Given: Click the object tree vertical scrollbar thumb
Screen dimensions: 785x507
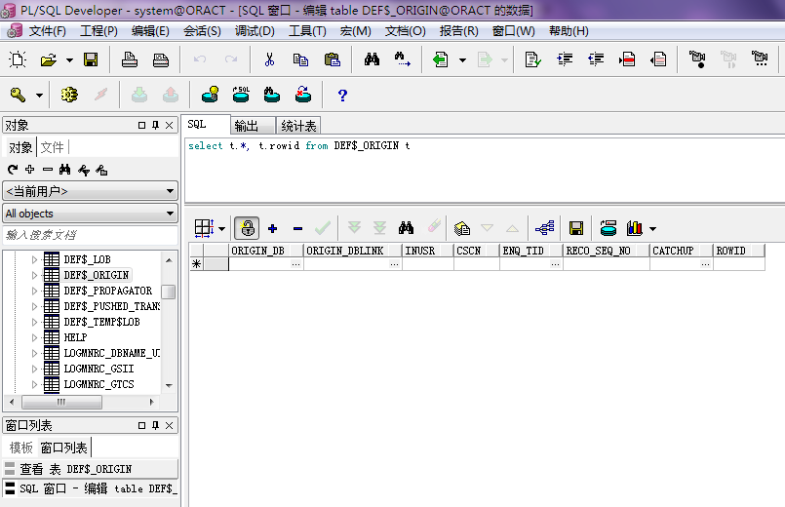Looking at the screenshot, I should [x=169, y=292].
